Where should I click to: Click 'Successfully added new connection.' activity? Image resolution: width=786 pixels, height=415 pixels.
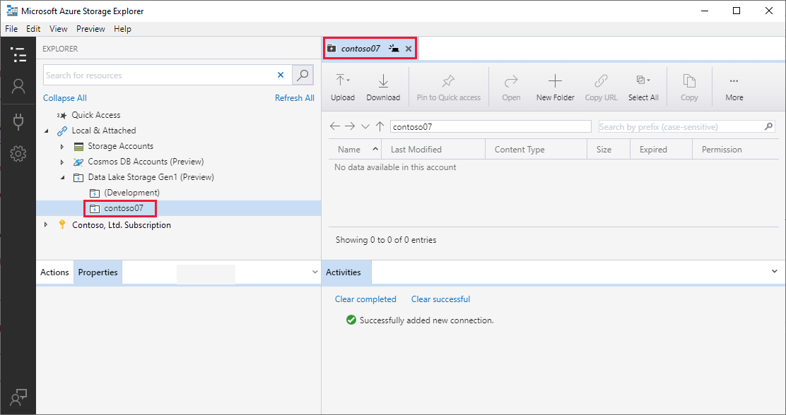[427, 320]
